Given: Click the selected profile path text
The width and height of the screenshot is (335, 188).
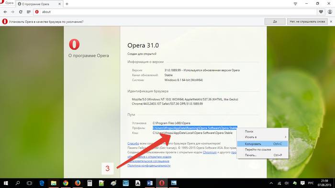Looking at the screenshot, I should click(195, 128).
